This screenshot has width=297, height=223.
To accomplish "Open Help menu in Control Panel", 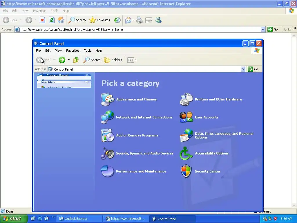I will 99,51.
